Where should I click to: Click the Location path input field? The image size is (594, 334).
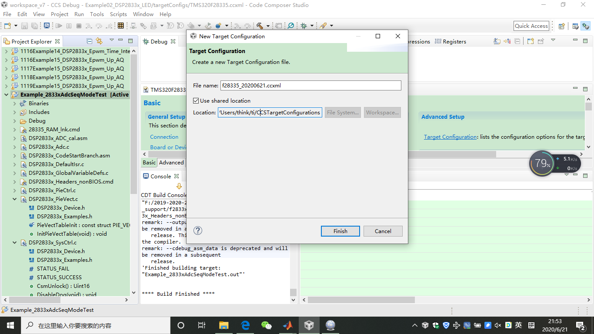[270, 112]
